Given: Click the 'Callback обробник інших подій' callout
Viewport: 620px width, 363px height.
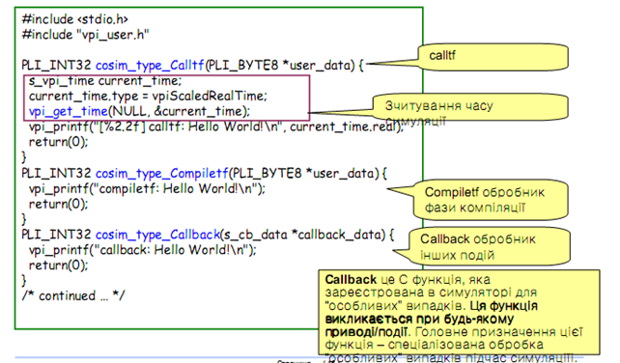Looking at the screenshot, I should (489, 246).
